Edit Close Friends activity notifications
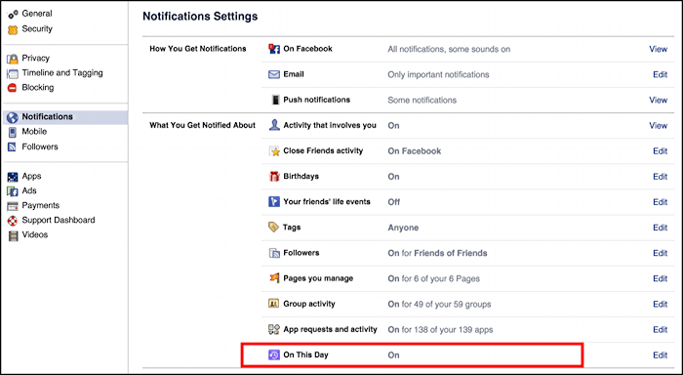683x375 pixels. coord(660,150)
